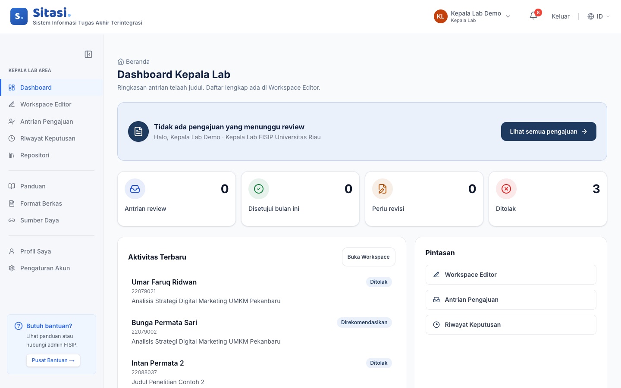Screen dimensions: 621x388
Task: Open the ID language dropdown chevron
Action: click(608, 16)
